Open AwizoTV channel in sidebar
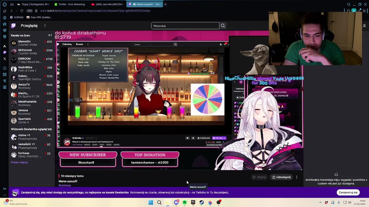Viewport: 369px width, 207px height. [x=32, y=86]
